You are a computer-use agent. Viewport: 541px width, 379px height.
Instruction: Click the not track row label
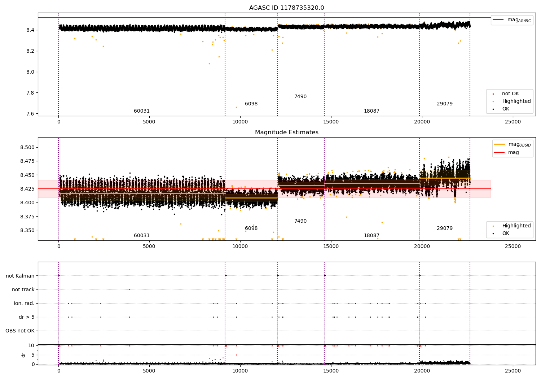pyautogui.click(x=23, y=290)
